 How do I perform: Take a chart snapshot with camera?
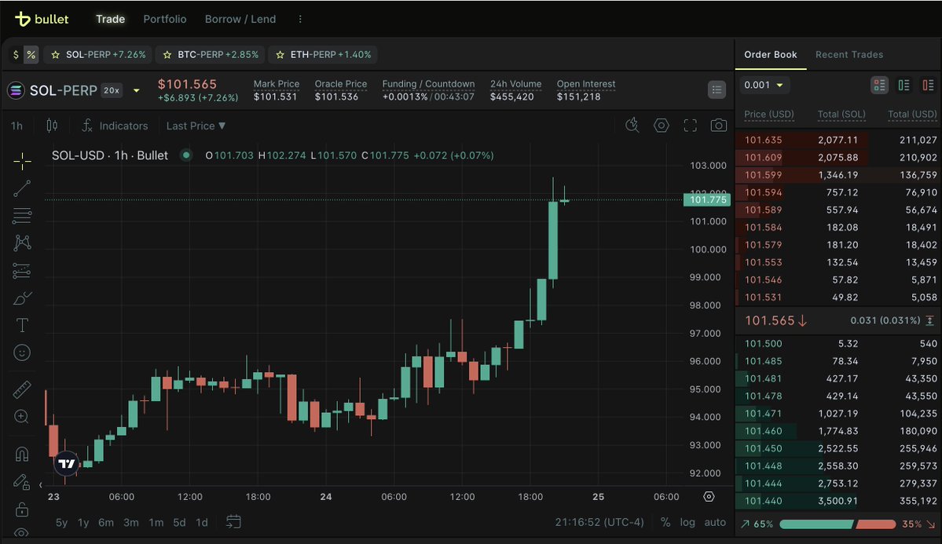click(x=719, y=125)
